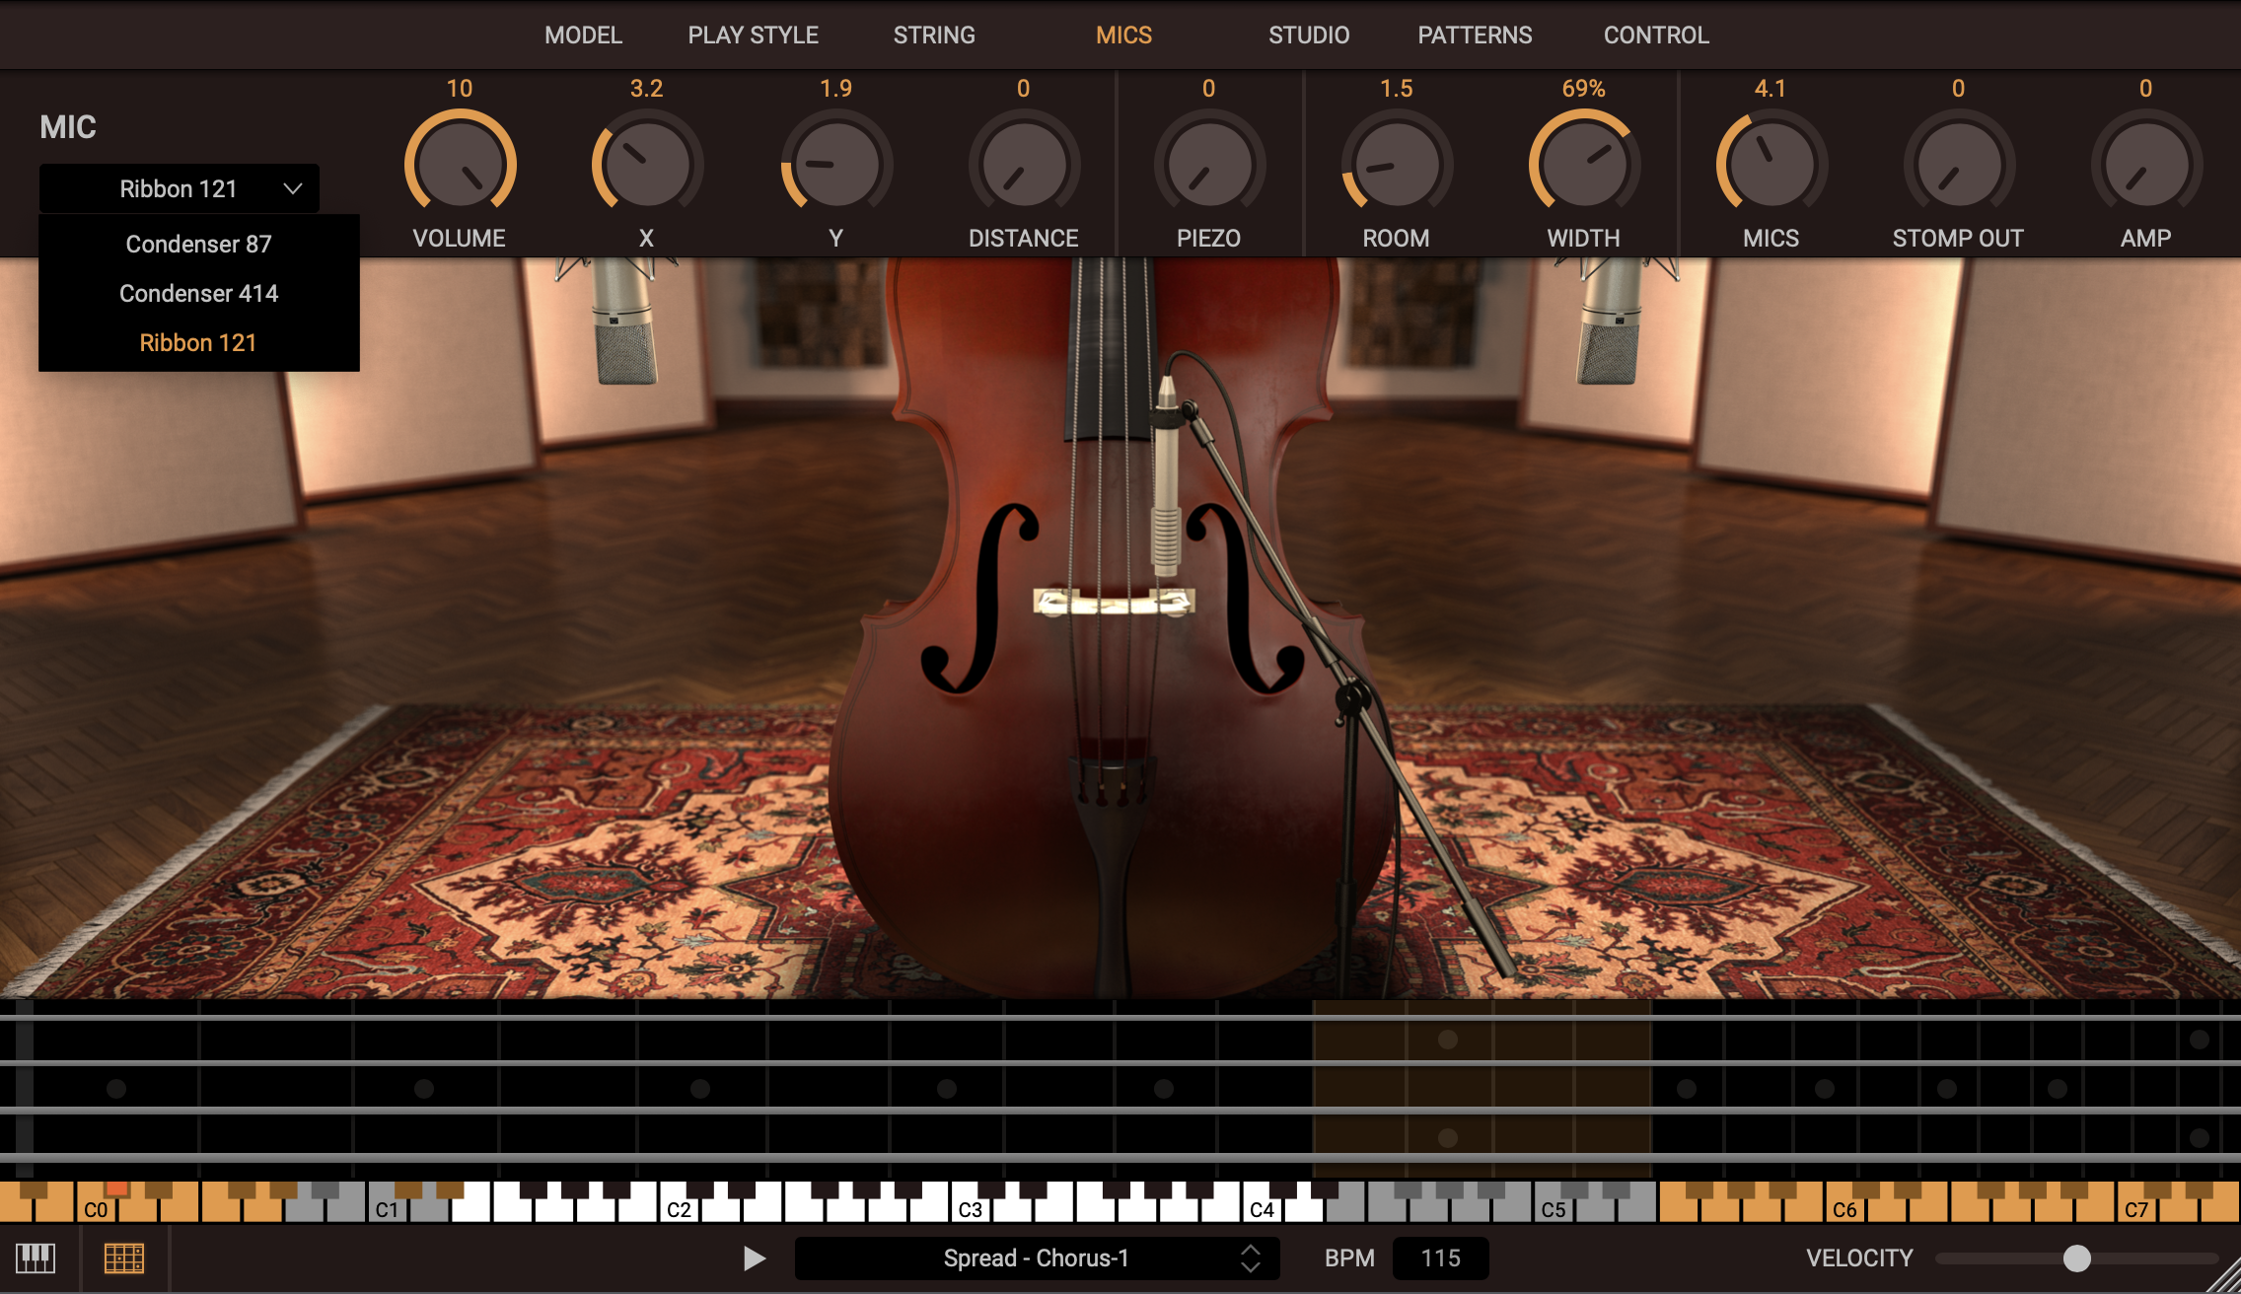Click the PIEZO knob
Image resolution: width=2241 pixels, height=1294 pixels.
1208,164
